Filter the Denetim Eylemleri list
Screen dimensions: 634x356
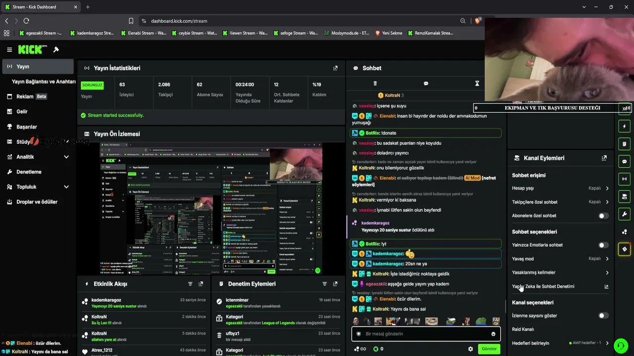(324, 284)
